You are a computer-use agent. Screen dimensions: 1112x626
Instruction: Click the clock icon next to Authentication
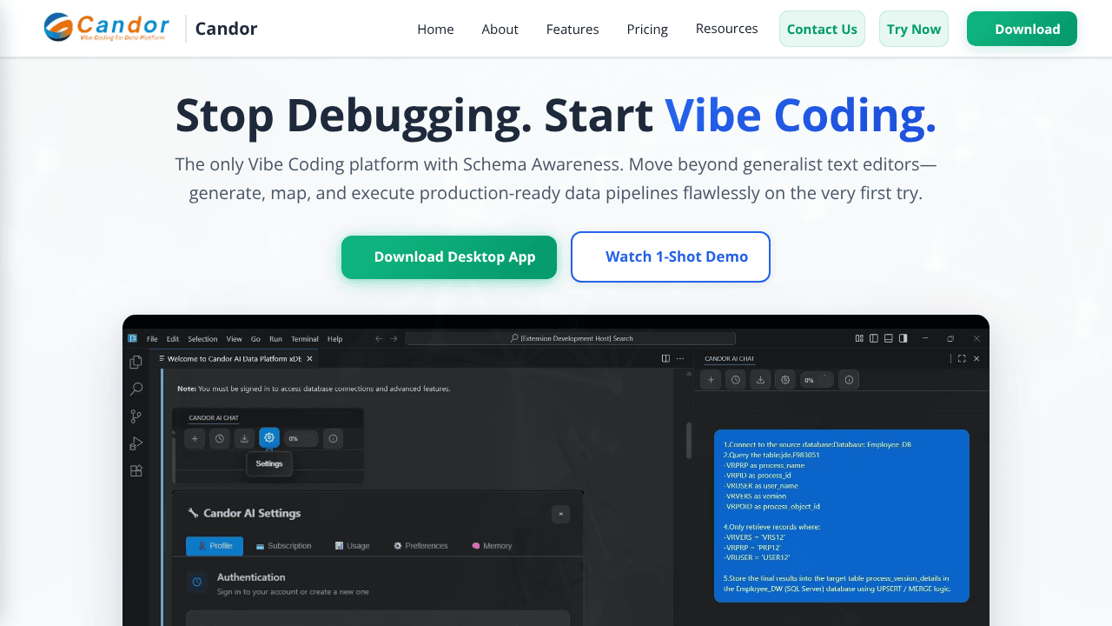tap(197, 583)
